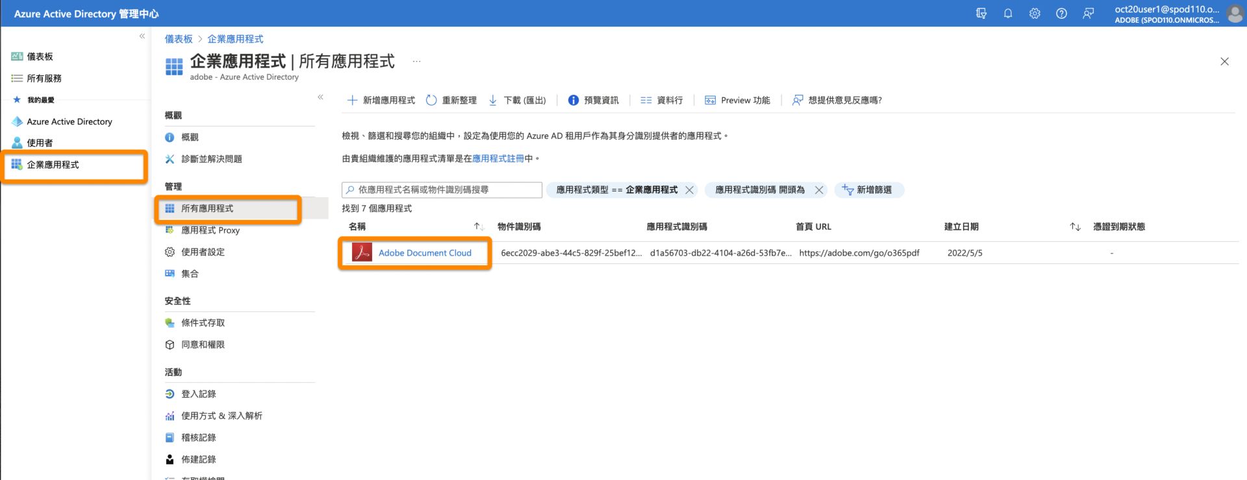The width and height of the screenshot is (1247, 480).
Task: Click the feedback icon in top bar
Action: click(x=1089, y=13)
